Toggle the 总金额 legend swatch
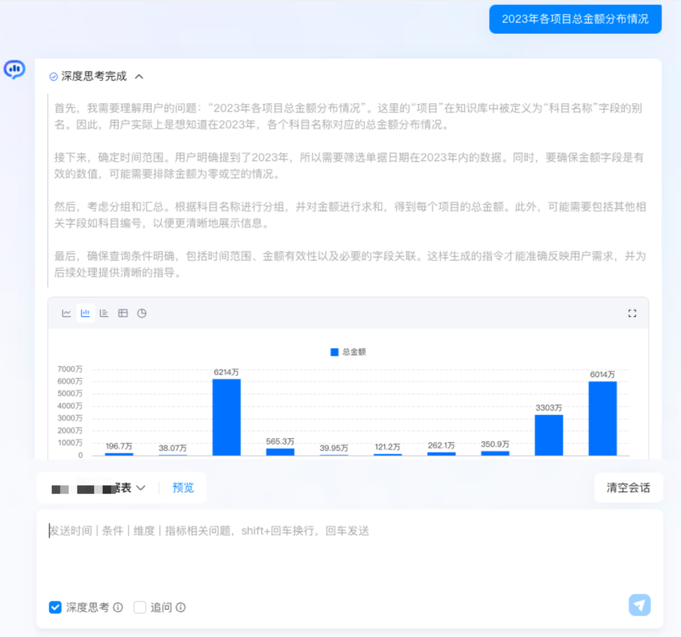The width and height of the screenshot is (681, 637). coord(334,352)
